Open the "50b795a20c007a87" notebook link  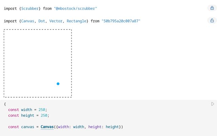[x=121, y=21]
